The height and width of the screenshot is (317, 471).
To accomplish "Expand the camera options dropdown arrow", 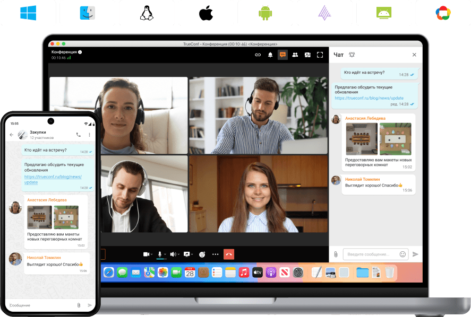I will (152, 254).
